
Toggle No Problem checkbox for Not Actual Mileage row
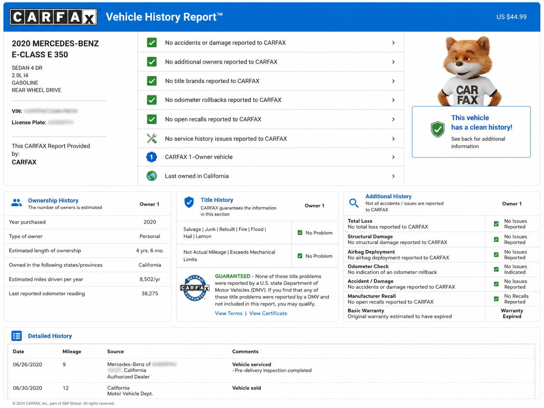pyautogui.click(x=300, y=256)
